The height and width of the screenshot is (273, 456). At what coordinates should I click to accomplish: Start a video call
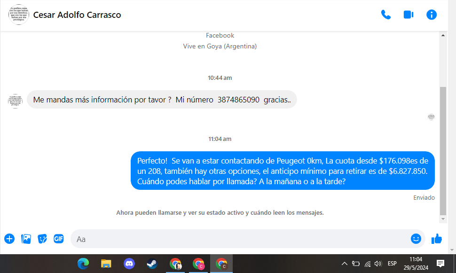[x=408, y=15]
